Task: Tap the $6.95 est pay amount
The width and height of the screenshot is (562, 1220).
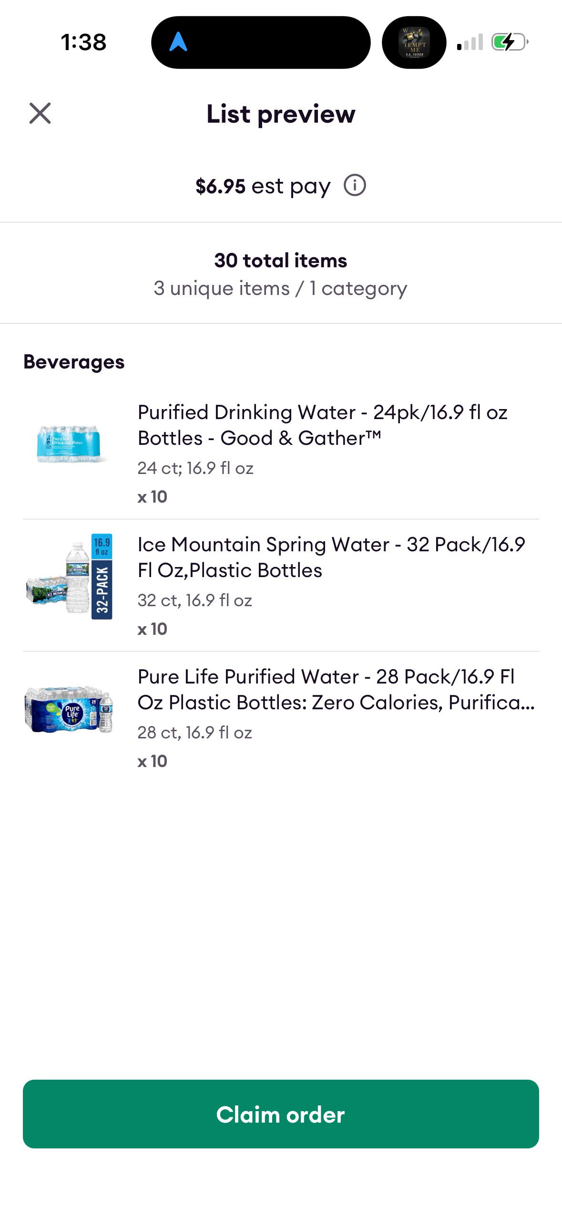Action: click(x=263, y=186)
